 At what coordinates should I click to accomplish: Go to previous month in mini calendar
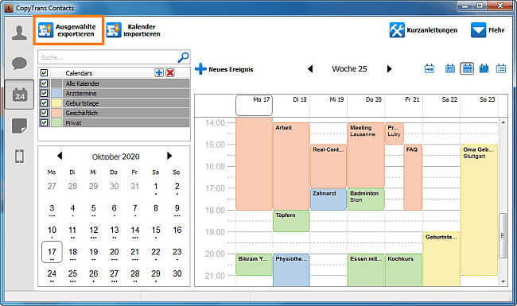pos(60,156)
